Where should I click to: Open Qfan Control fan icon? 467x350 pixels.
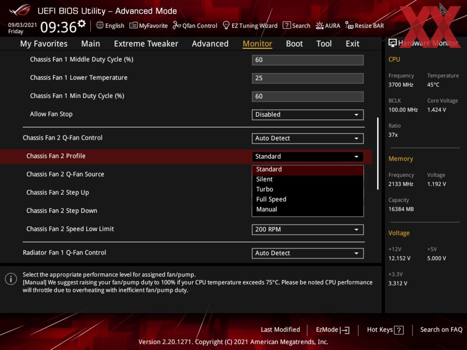(x=176, y=25)
